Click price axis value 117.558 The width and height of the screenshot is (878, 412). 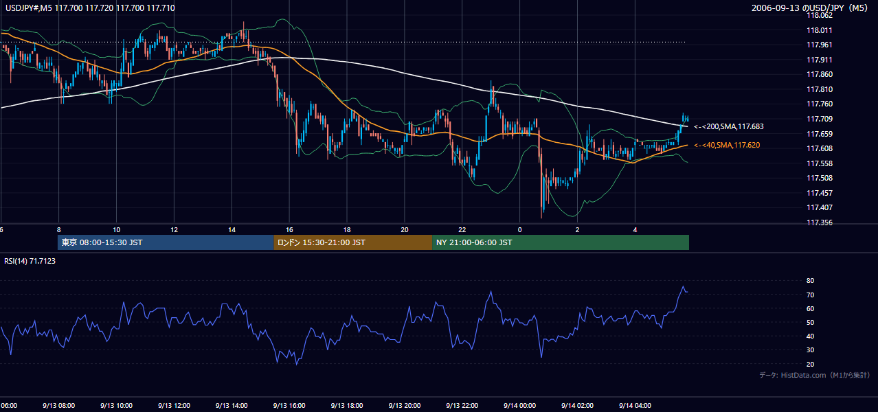pyautogui.click(x=820, y=163)
